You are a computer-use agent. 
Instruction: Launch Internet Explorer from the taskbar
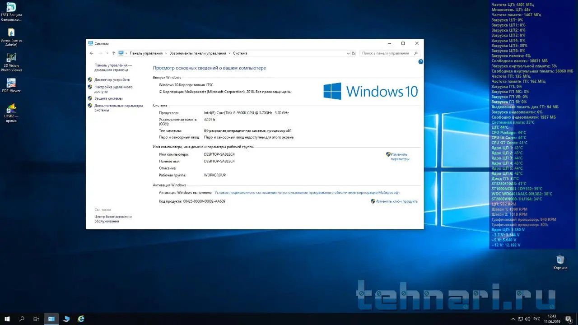pos(81,319)
